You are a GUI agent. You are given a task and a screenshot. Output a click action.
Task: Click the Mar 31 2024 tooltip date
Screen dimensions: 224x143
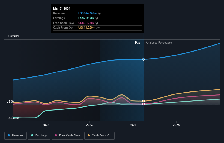[62, 8]
